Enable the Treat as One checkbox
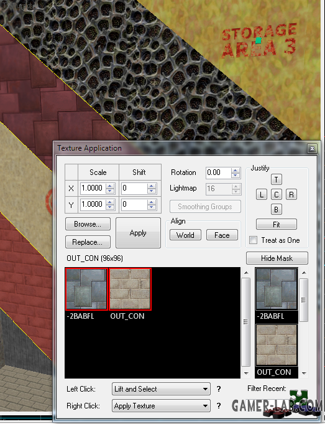The image size is (325, 424). [253, 240]
